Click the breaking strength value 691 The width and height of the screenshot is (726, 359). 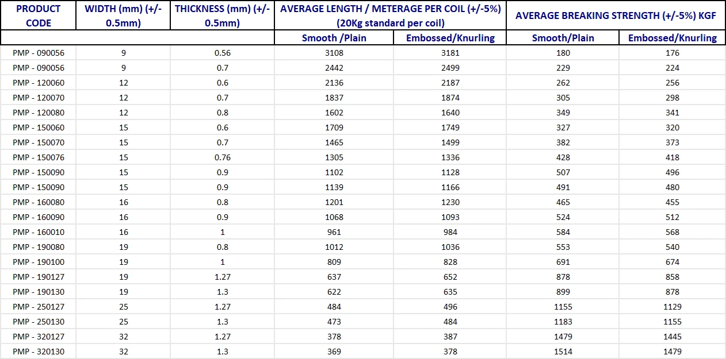pos(563,262)
